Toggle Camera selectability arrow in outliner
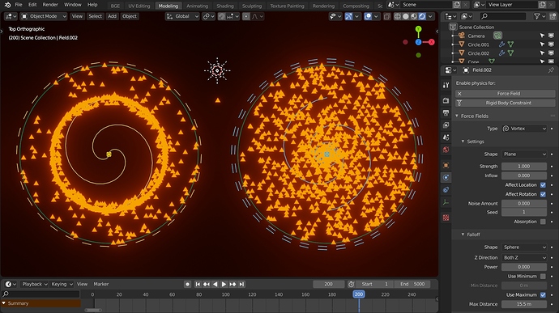Image resolution: width=559 pixels, height=313 pixels. pyautogui.click(x=542, y=36)
